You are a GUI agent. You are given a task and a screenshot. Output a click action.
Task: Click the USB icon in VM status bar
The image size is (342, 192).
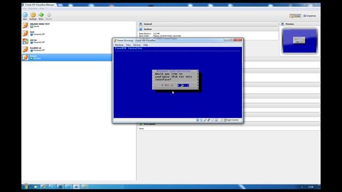(205, 120)
